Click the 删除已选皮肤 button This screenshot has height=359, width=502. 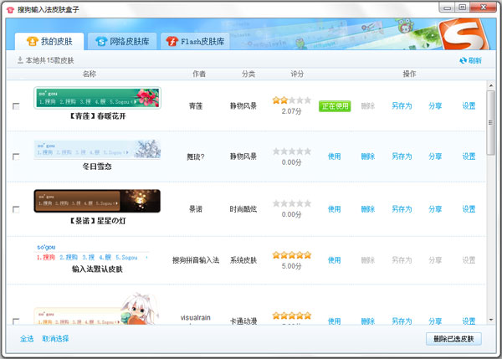pyautogui.click(x=453, y=339)
